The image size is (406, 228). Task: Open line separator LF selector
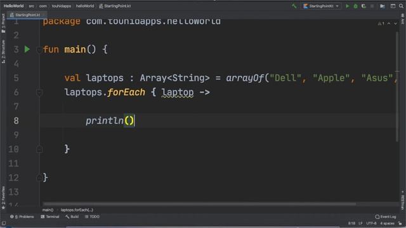(x=360, y=224)
